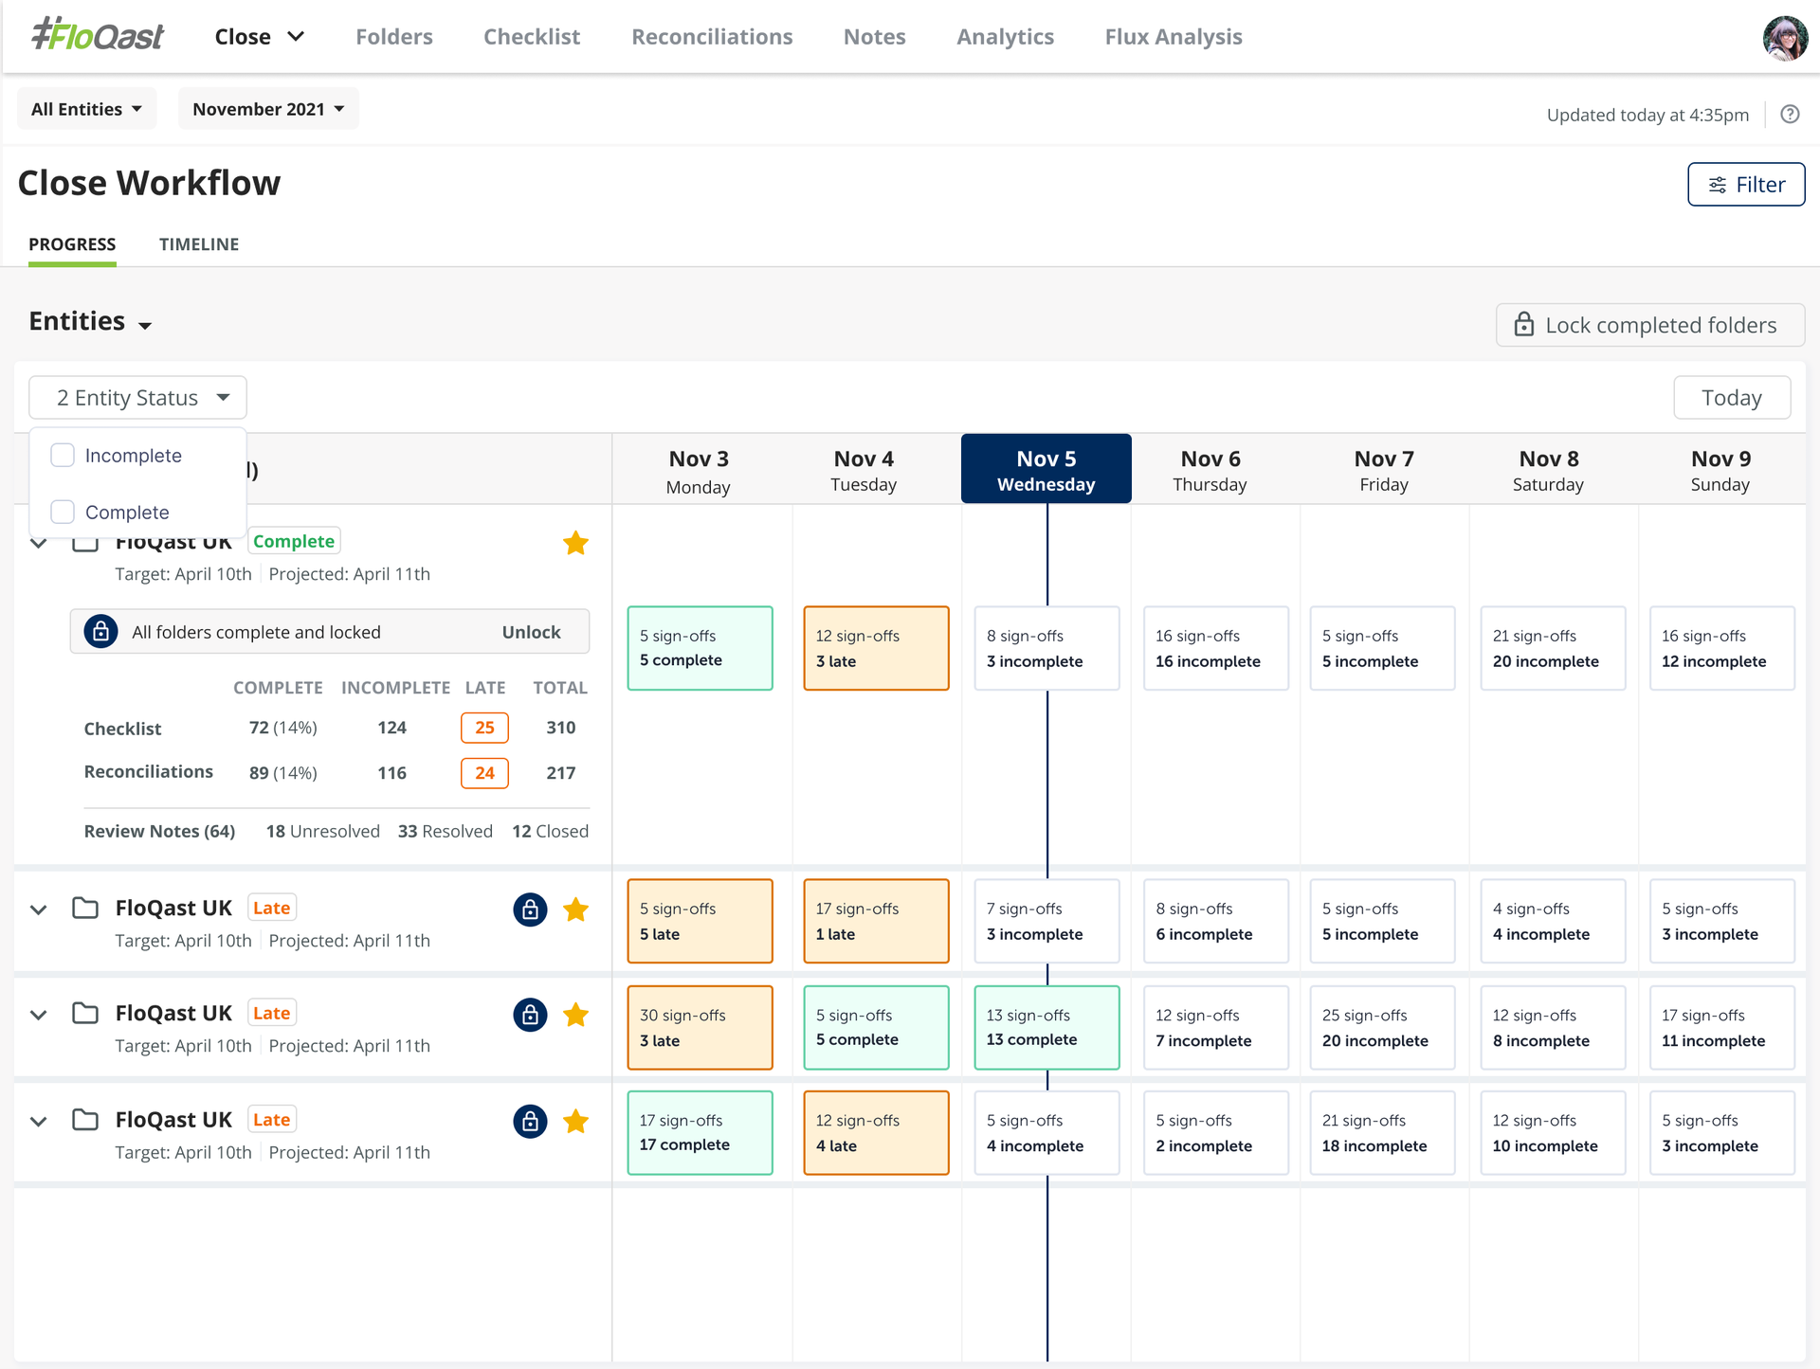Click lock icon on FloQast UK row with 5 late
The image size is (1820, 1369).
pyautogui.click(x=530, y=910)
